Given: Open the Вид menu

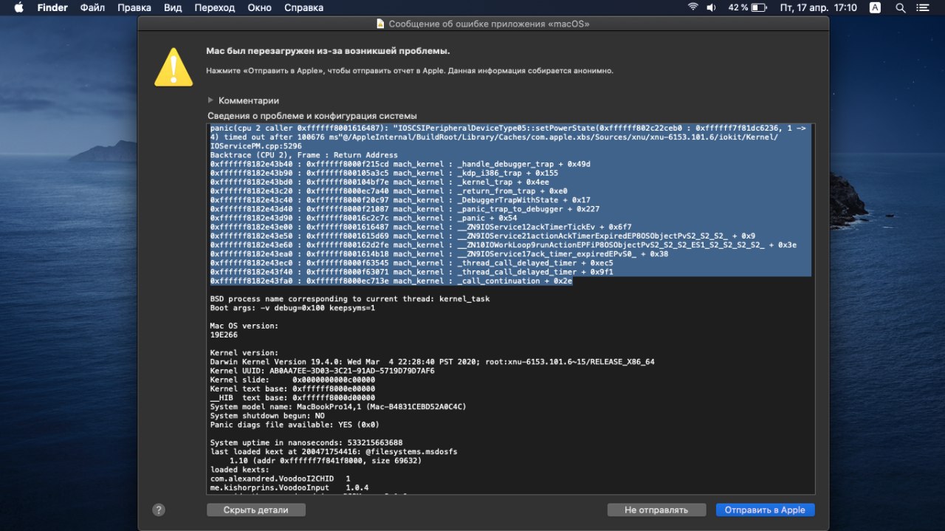Looking at the screenshot, I should tap(173, 7).
